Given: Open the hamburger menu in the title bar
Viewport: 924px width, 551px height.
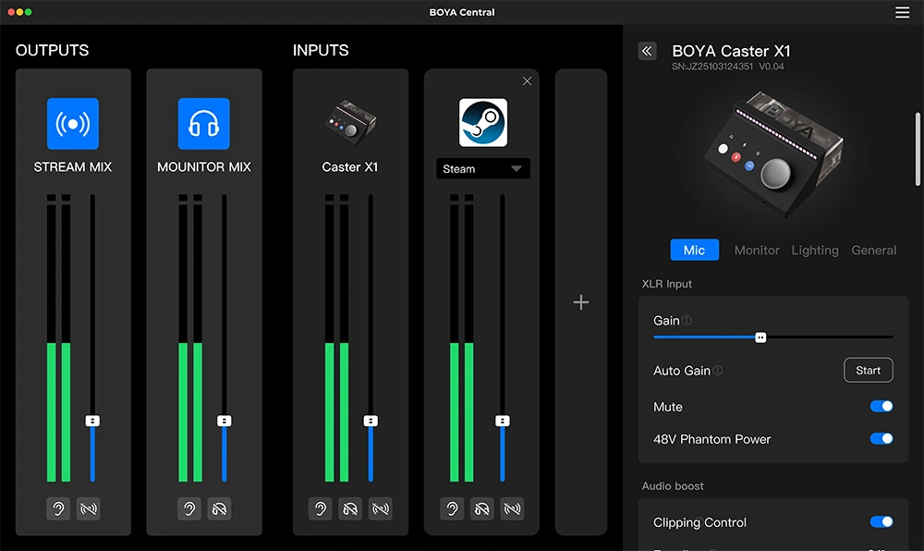Looking at the screenshot, I should pos(903,12).
